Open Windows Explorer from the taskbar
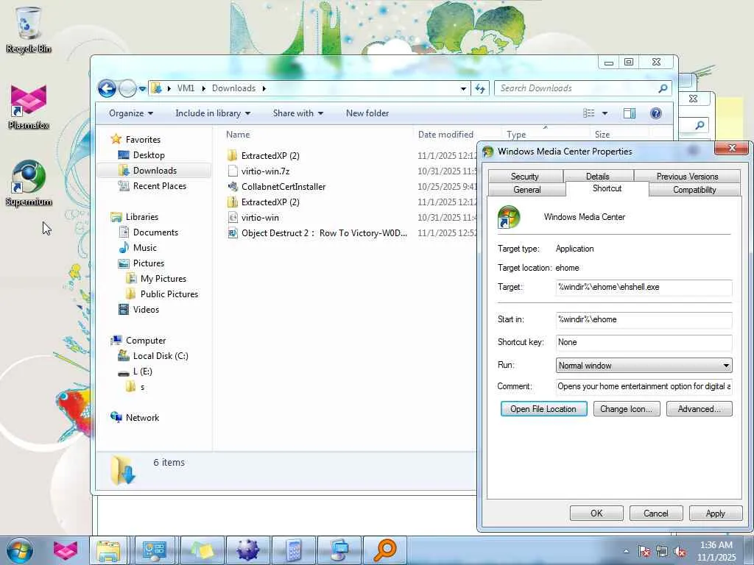The image size is (754, 565). click(x=108, y=550)
